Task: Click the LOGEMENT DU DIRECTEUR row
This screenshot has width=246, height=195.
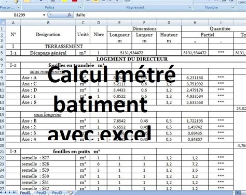Action: click(x=126, y=59)
